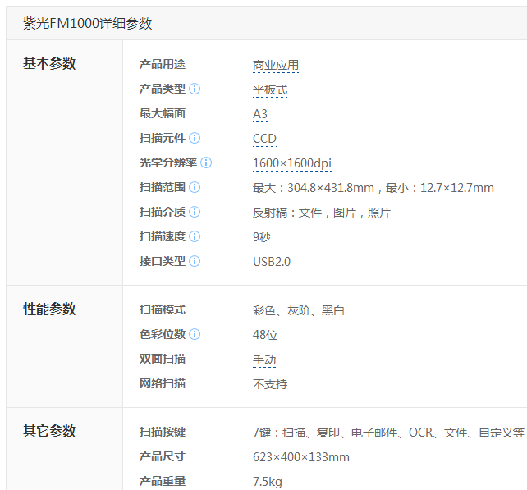The image size is (527, 490).
Task: Select the 623×400×133mm dimensions value
Action: pos(301,457)
